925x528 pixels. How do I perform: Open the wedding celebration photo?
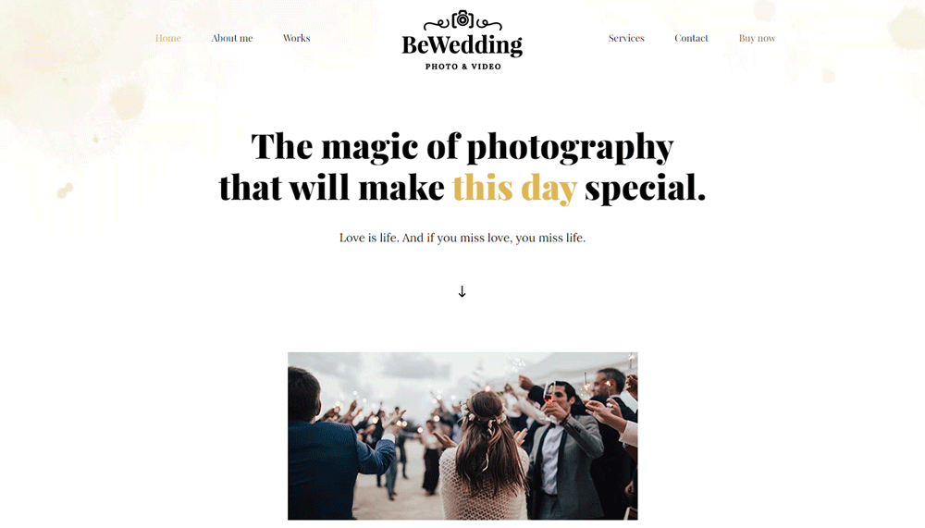point(462,436)
